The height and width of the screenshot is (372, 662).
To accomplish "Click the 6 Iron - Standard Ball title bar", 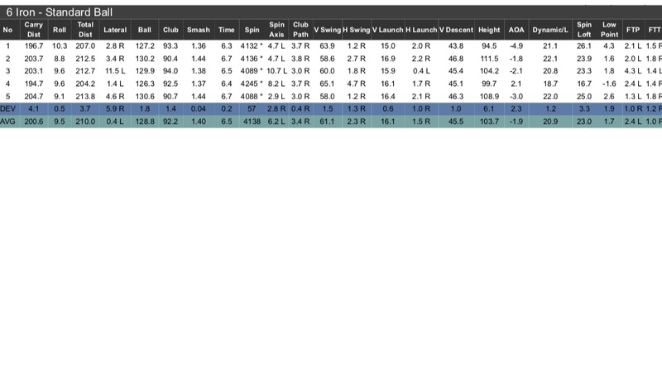I will pos(60,12).
